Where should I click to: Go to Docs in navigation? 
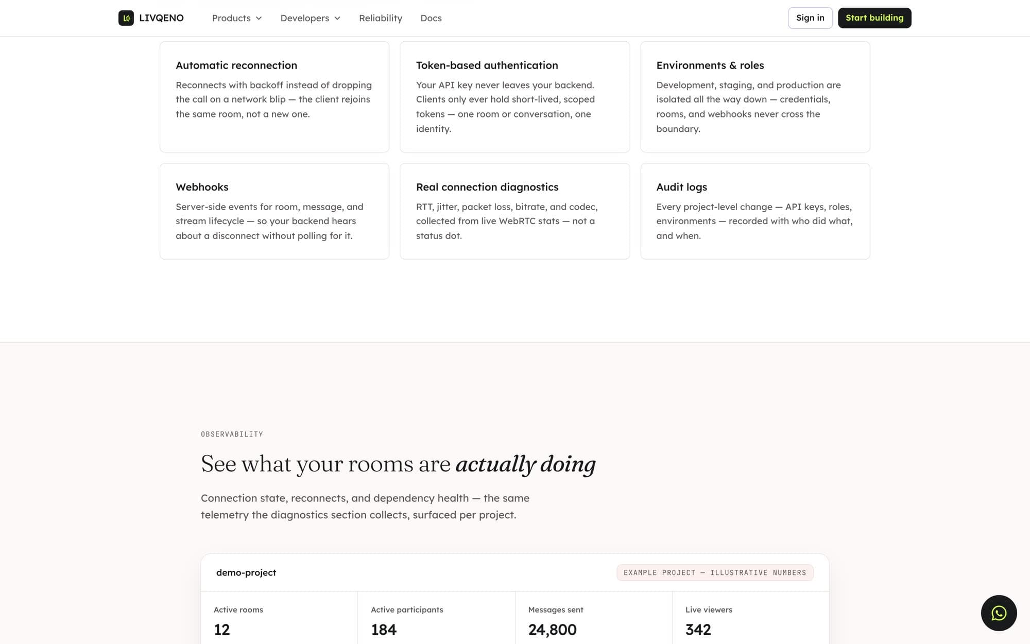[431, 18]
